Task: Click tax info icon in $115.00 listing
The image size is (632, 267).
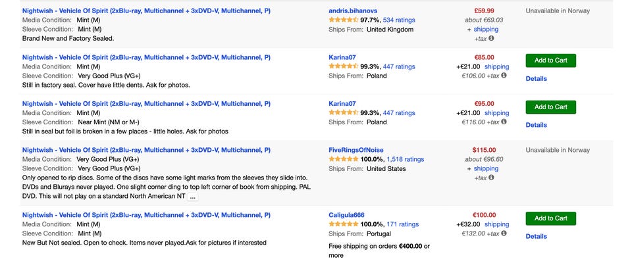Action: pyautogui.click(x=491, y=178)
